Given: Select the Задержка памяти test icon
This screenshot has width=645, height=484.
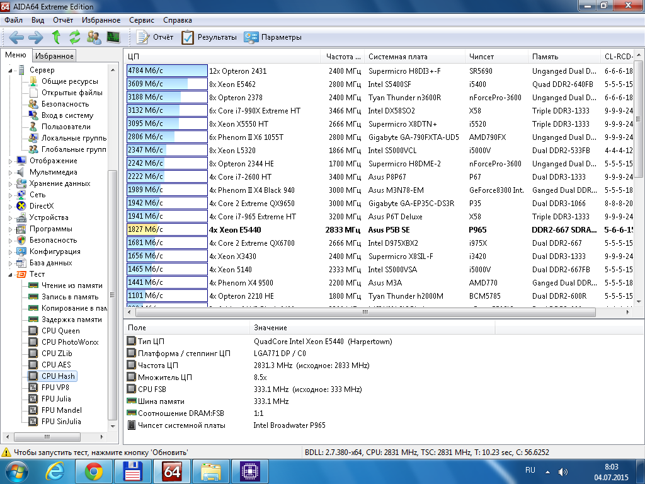Looking at the screenshot, I should tap(33, 320).
